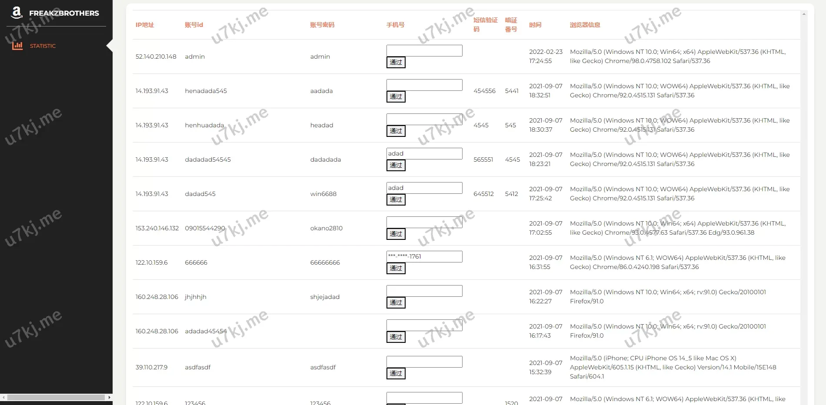Screen dimensions: 826x405
Task: Click the IP地址 column header
Action: (145, 25)
